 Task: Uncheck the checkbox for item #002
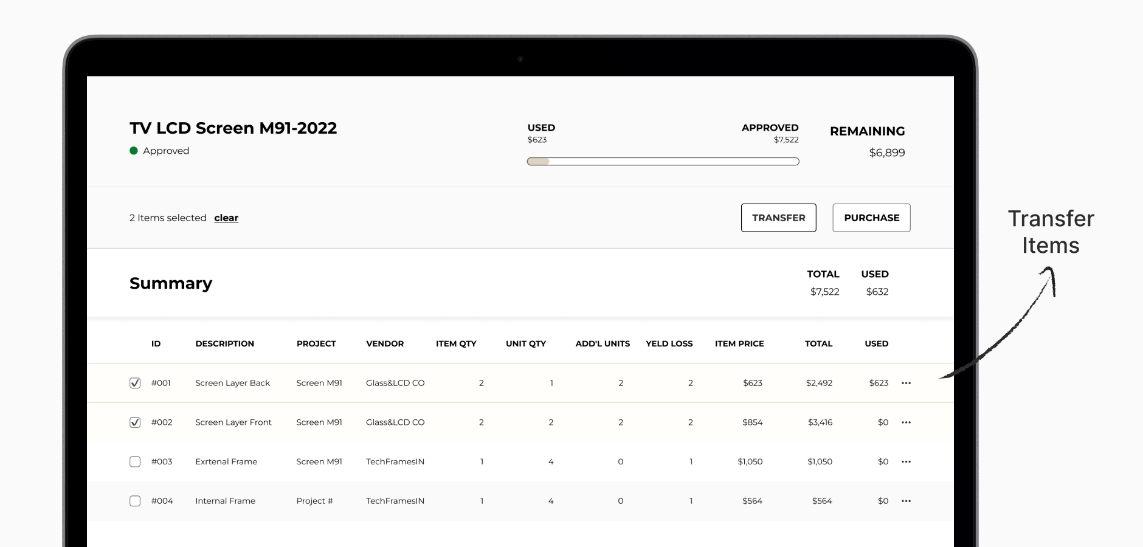click(135, 422)
